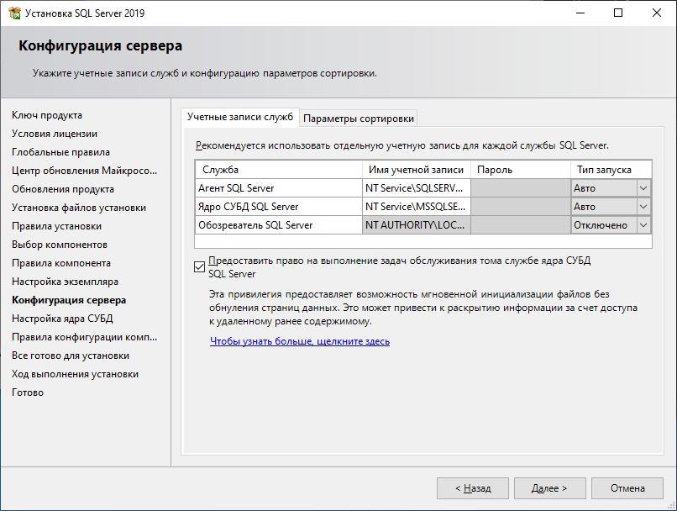677x511 pixels.
Task: Open startup type dropdown for Агент SQL Server
Action: click(643, 188)
